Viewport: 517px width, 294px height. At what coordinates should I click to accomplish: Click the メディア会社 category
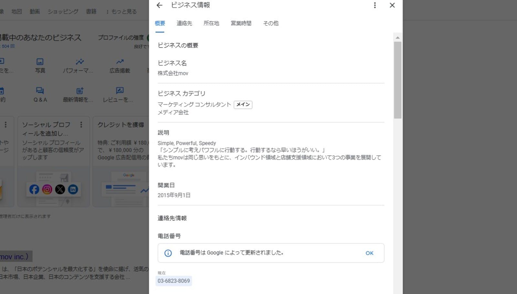[173, 112]
